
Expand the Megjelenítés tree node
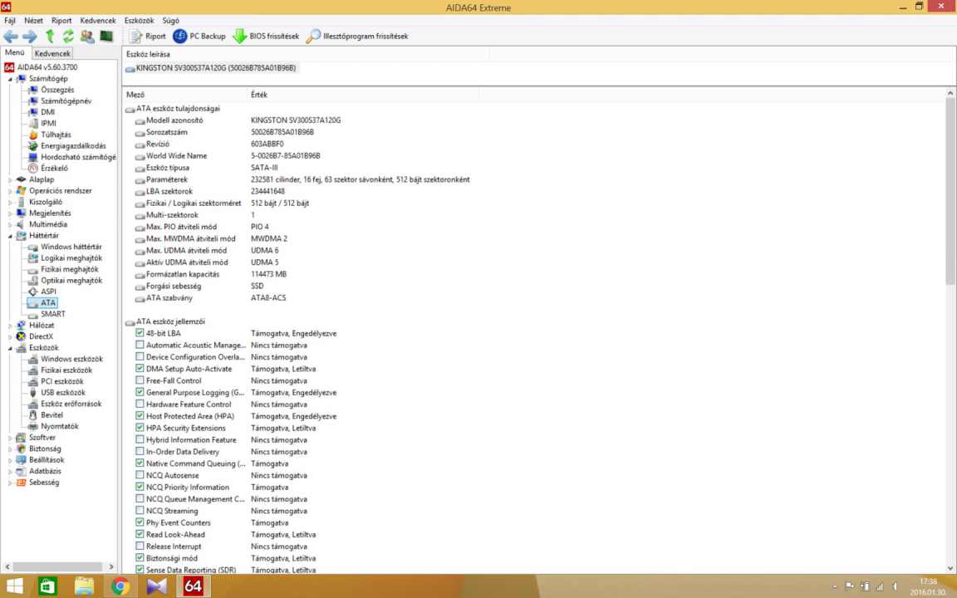[x=10, y=213]
